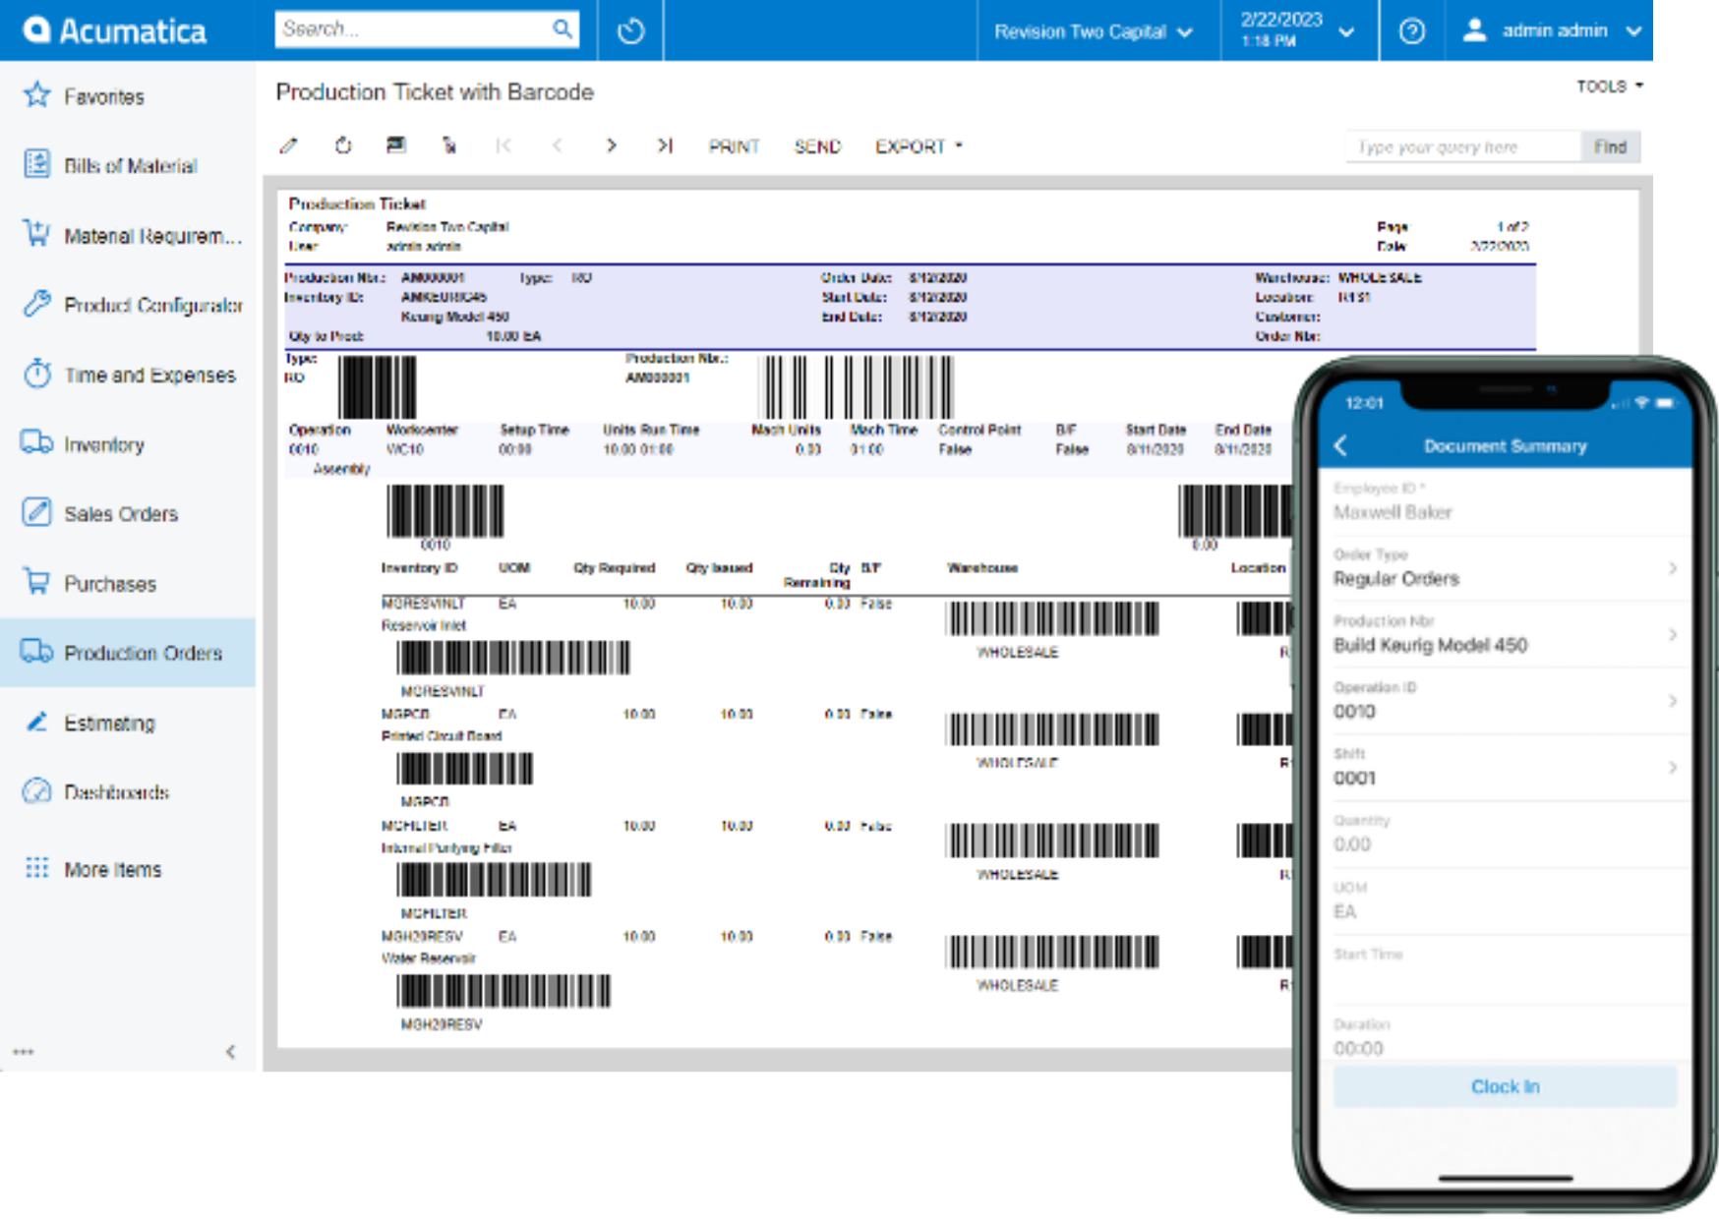
Task: Click the Find button
Action: (x=1609, y=147)
